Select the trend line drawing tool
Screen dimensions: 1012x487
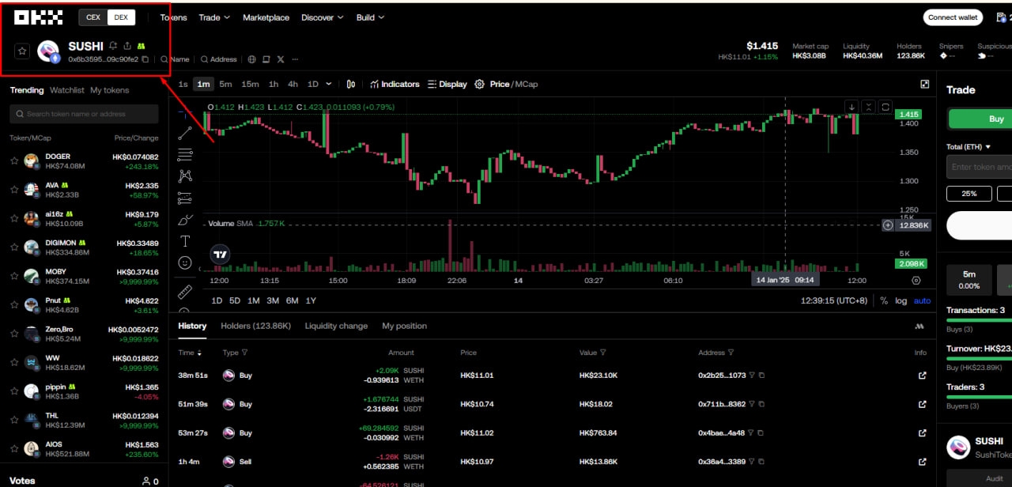pyautogui.click(x=185, y=133)
